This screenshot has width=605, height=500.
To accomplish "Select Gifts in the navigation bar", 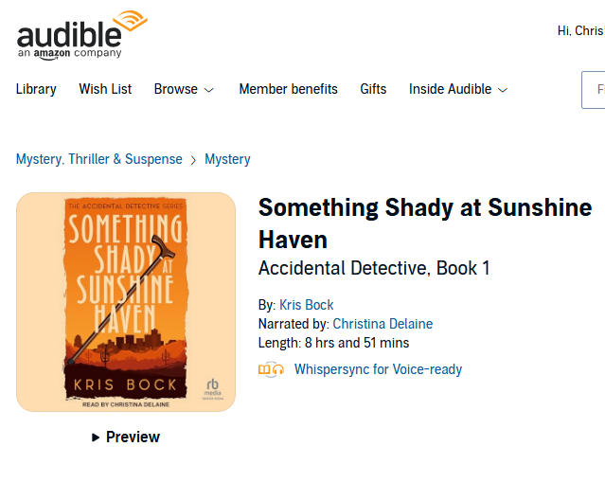I will point(373,89).
